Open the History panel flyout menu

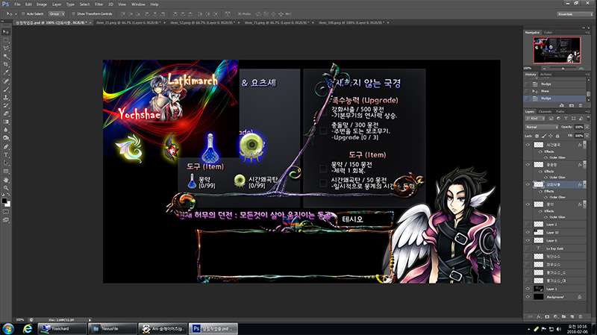coord(588,75)
